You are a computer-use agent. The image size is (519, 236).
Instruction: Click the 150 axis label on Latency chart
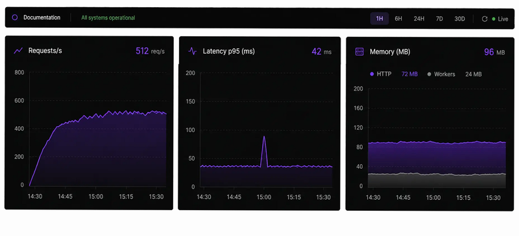(x=190, y=102)
